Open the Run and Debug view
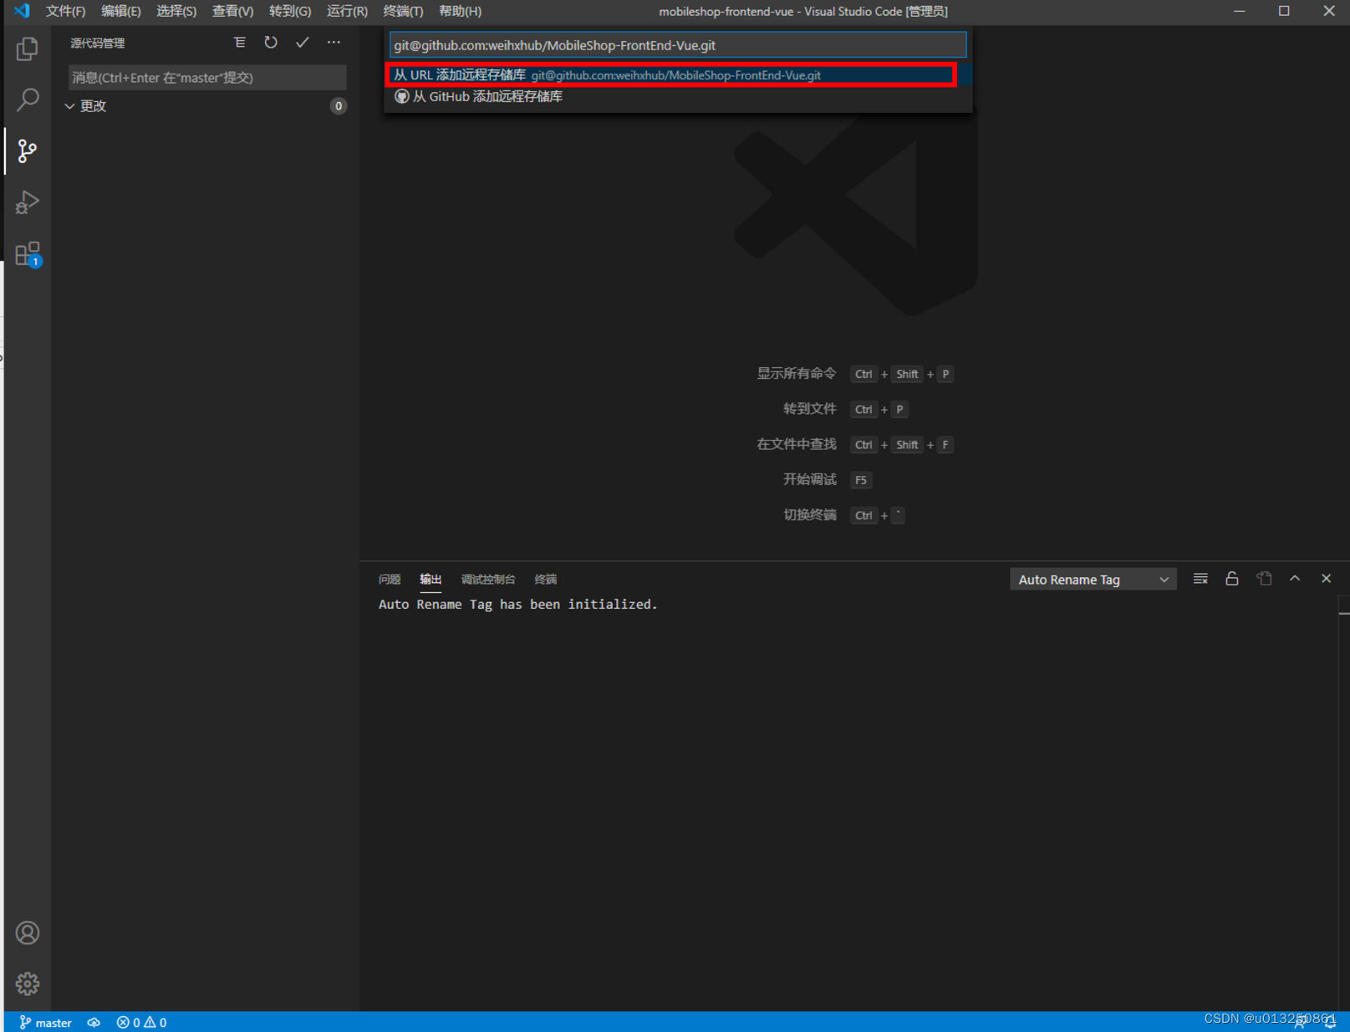Image resolution: width=1350 pixels, height=1032 pixels. [x=27, y=202]
